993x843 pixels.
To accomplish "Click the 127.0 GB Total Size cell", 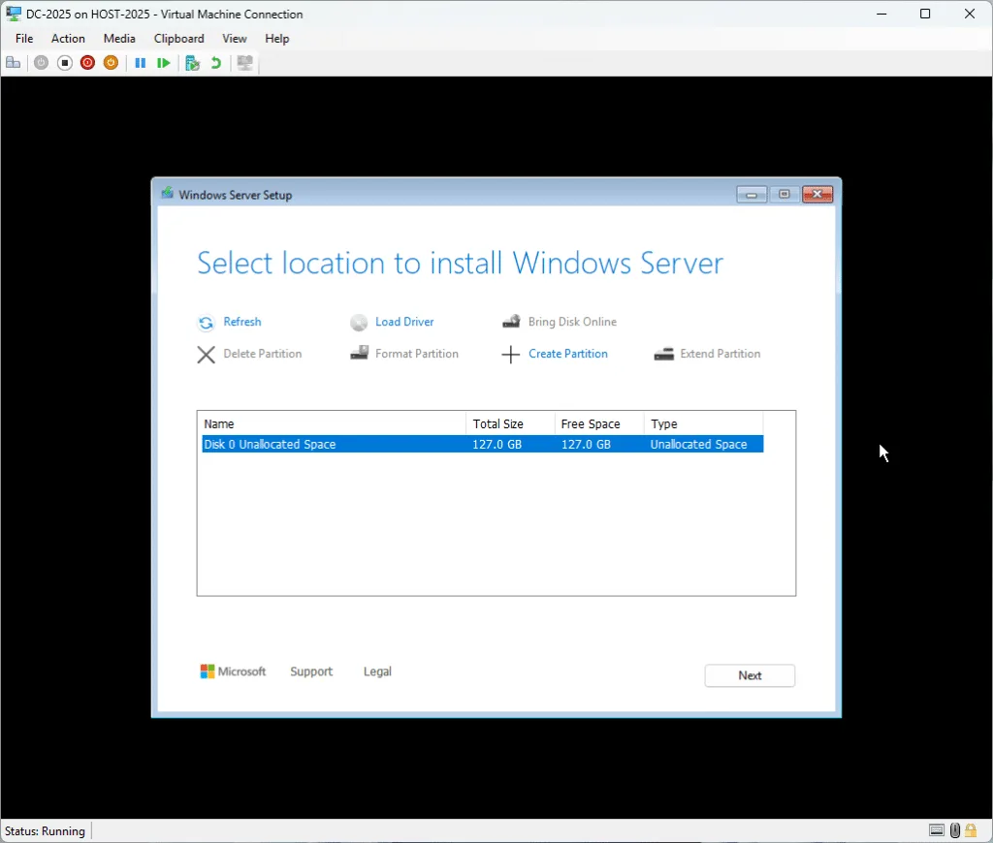I will tap(497, 445).
